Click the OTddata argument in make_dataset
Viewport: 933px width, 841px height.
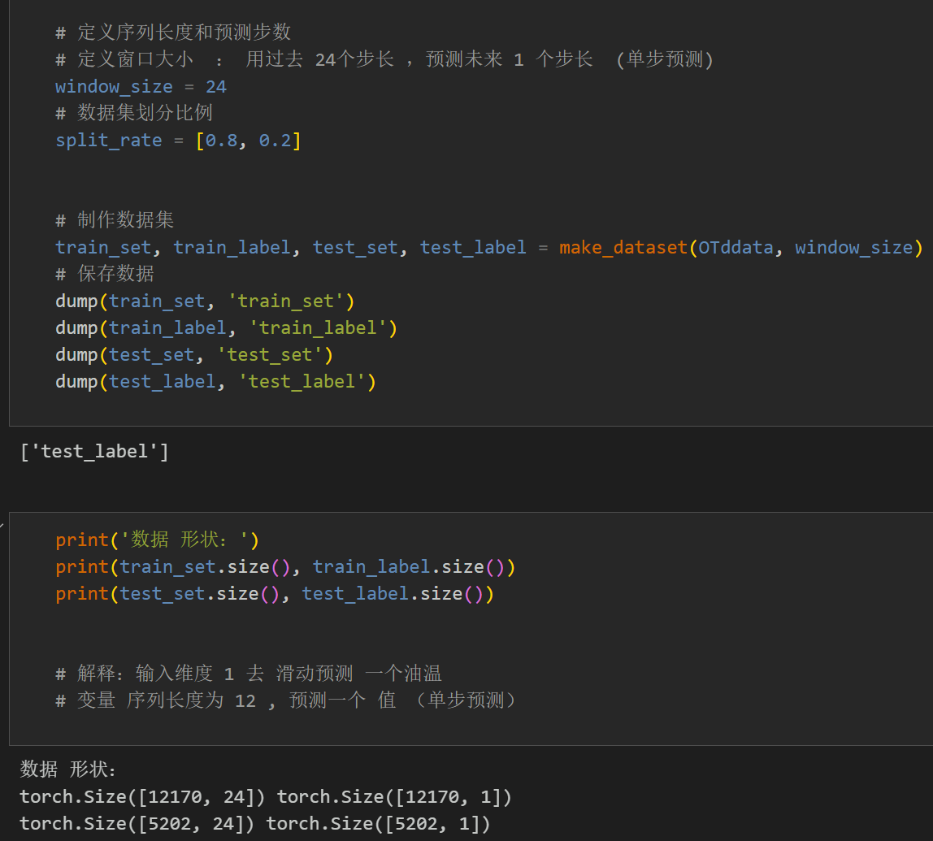pos(736,247)
